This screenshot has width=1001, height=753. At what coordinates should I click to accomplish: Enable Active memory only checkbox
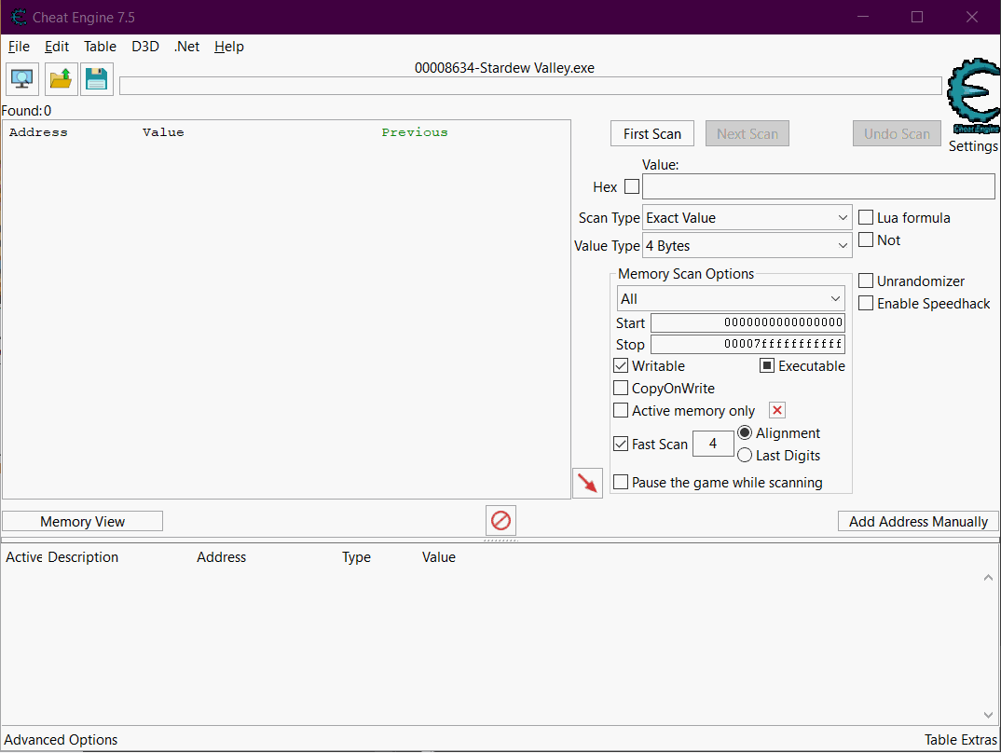621,410
